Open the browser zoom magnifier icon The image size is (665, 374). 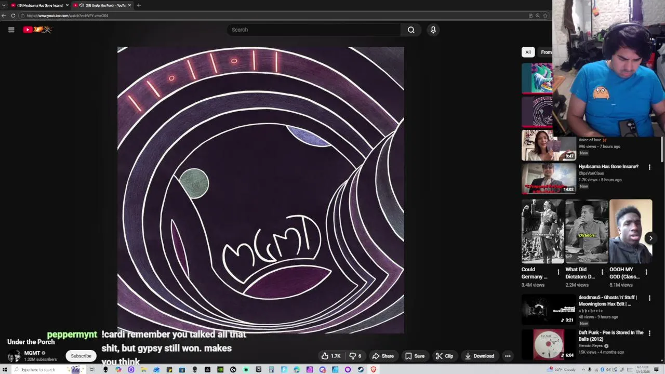tap(538, 16)
